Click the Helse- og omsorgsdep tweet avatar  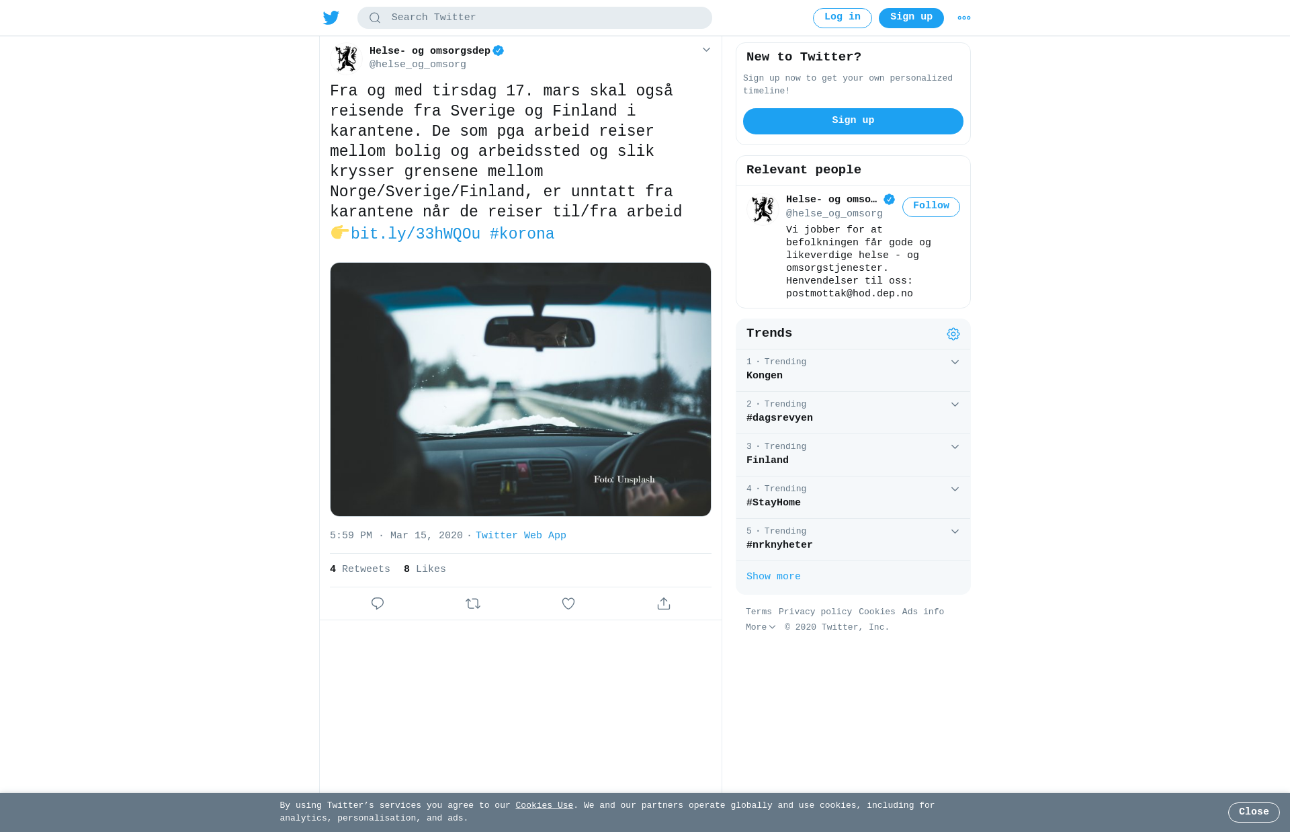[x=347, y=58]
